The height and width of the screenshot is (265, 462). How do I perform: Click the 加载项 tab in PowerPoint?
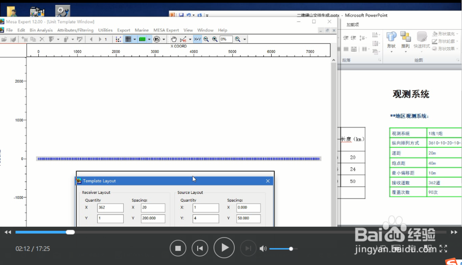[353, 25]
